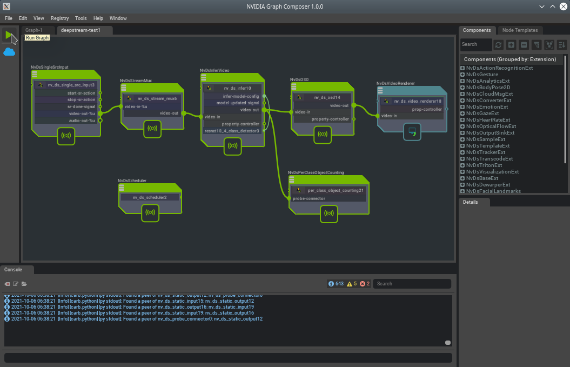
Task: Click the Components search field
Action: [x=475, y=44]
